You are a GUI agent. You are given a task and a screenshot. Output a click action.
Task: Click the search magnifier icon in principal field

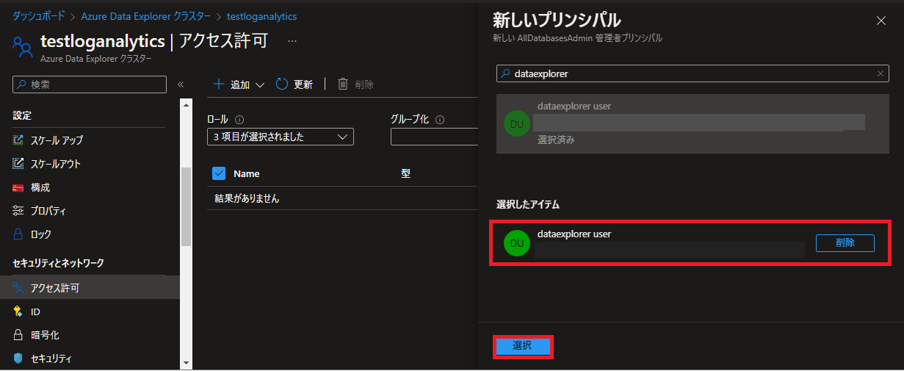coord(505,73)
